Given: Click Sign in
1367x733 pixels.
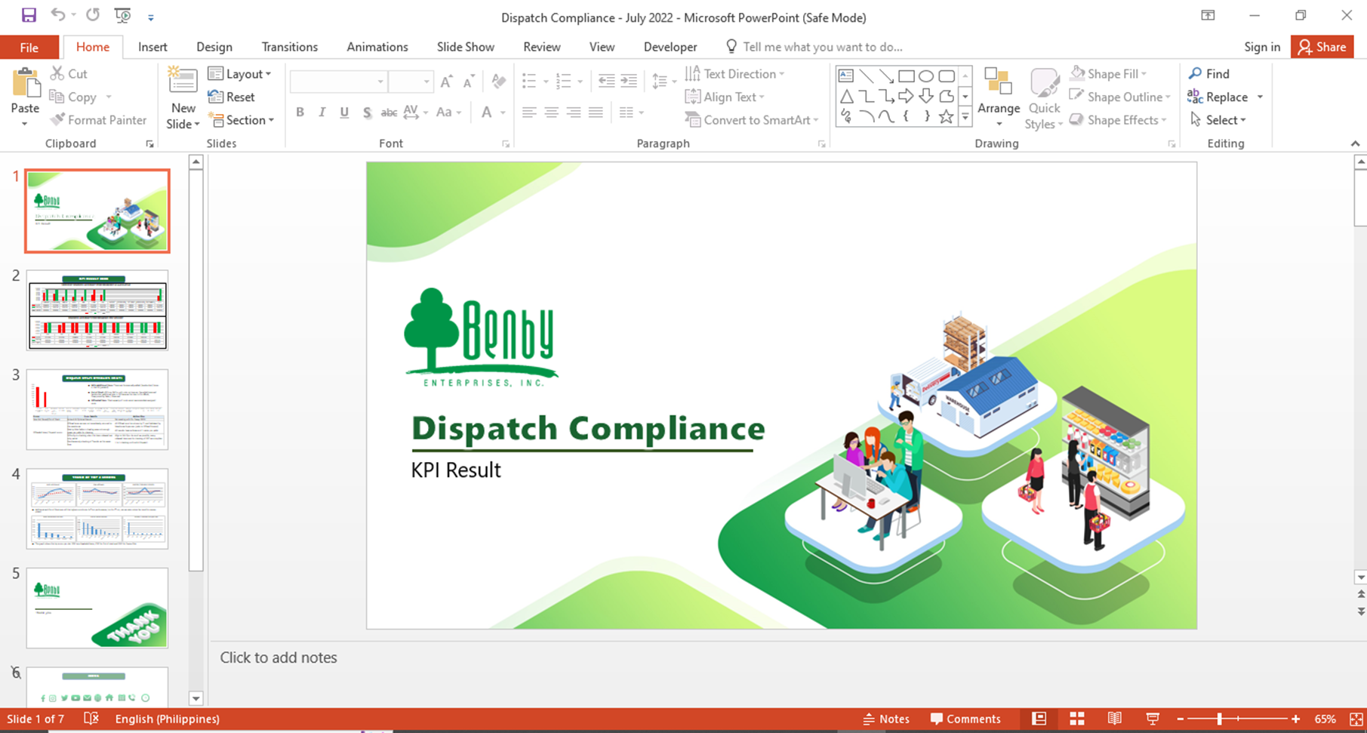Looking at the screenshot, I should [1262, 47].
